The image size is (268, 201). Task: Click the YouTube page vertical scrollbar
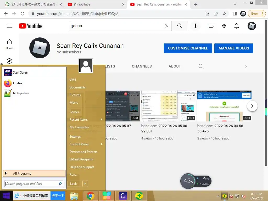266,92
